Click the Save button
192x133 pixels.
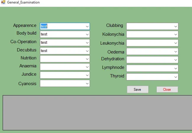click(x=138, y=90)
